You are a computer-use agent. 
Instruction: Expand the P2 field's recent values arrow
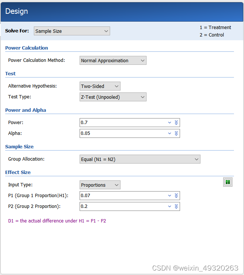point(170,206)
